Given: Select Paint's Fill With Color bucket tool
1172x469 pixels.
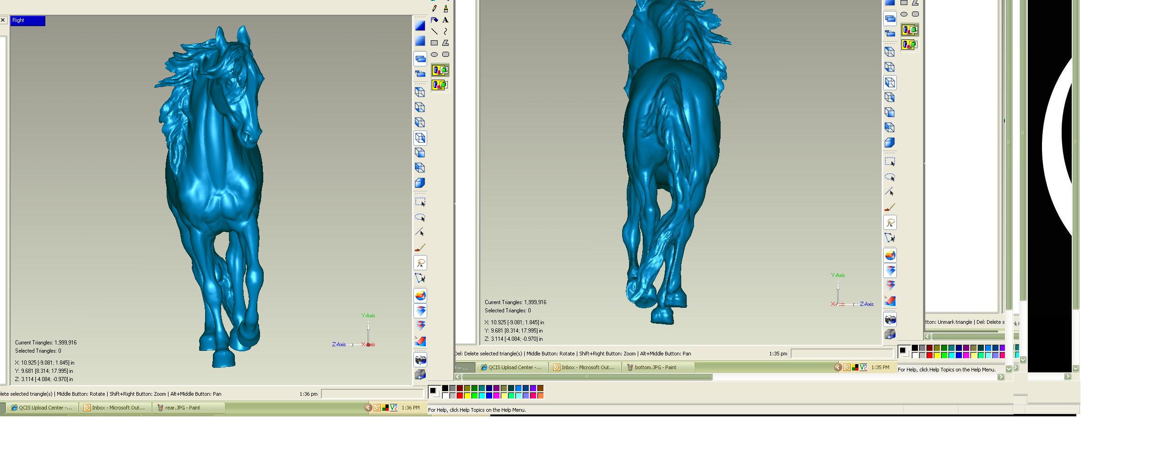Looking at the screenshot, I should pos(434,20).
